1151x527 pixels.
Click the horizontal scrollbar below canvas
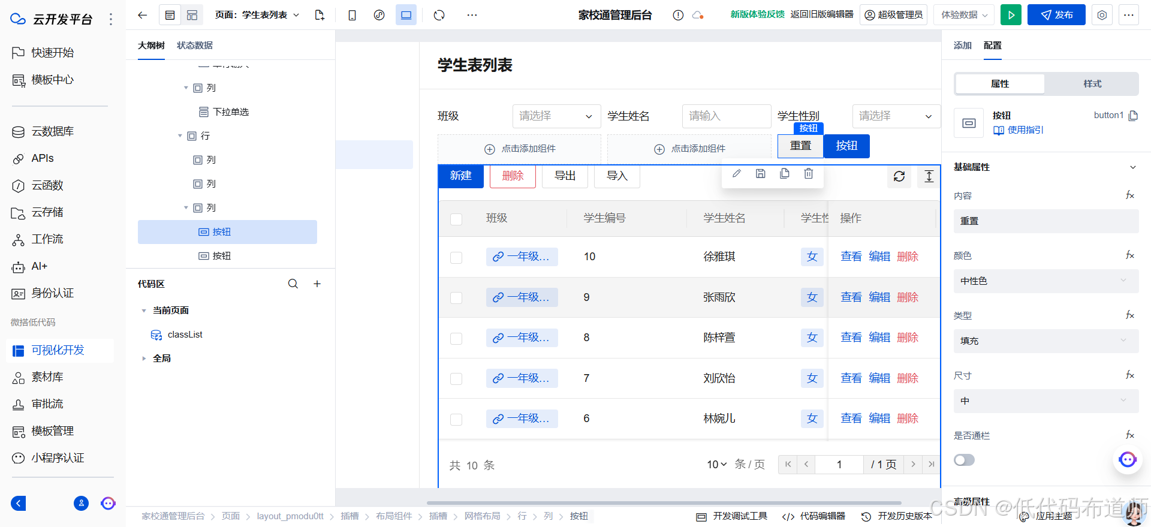[x=664, y=503]
